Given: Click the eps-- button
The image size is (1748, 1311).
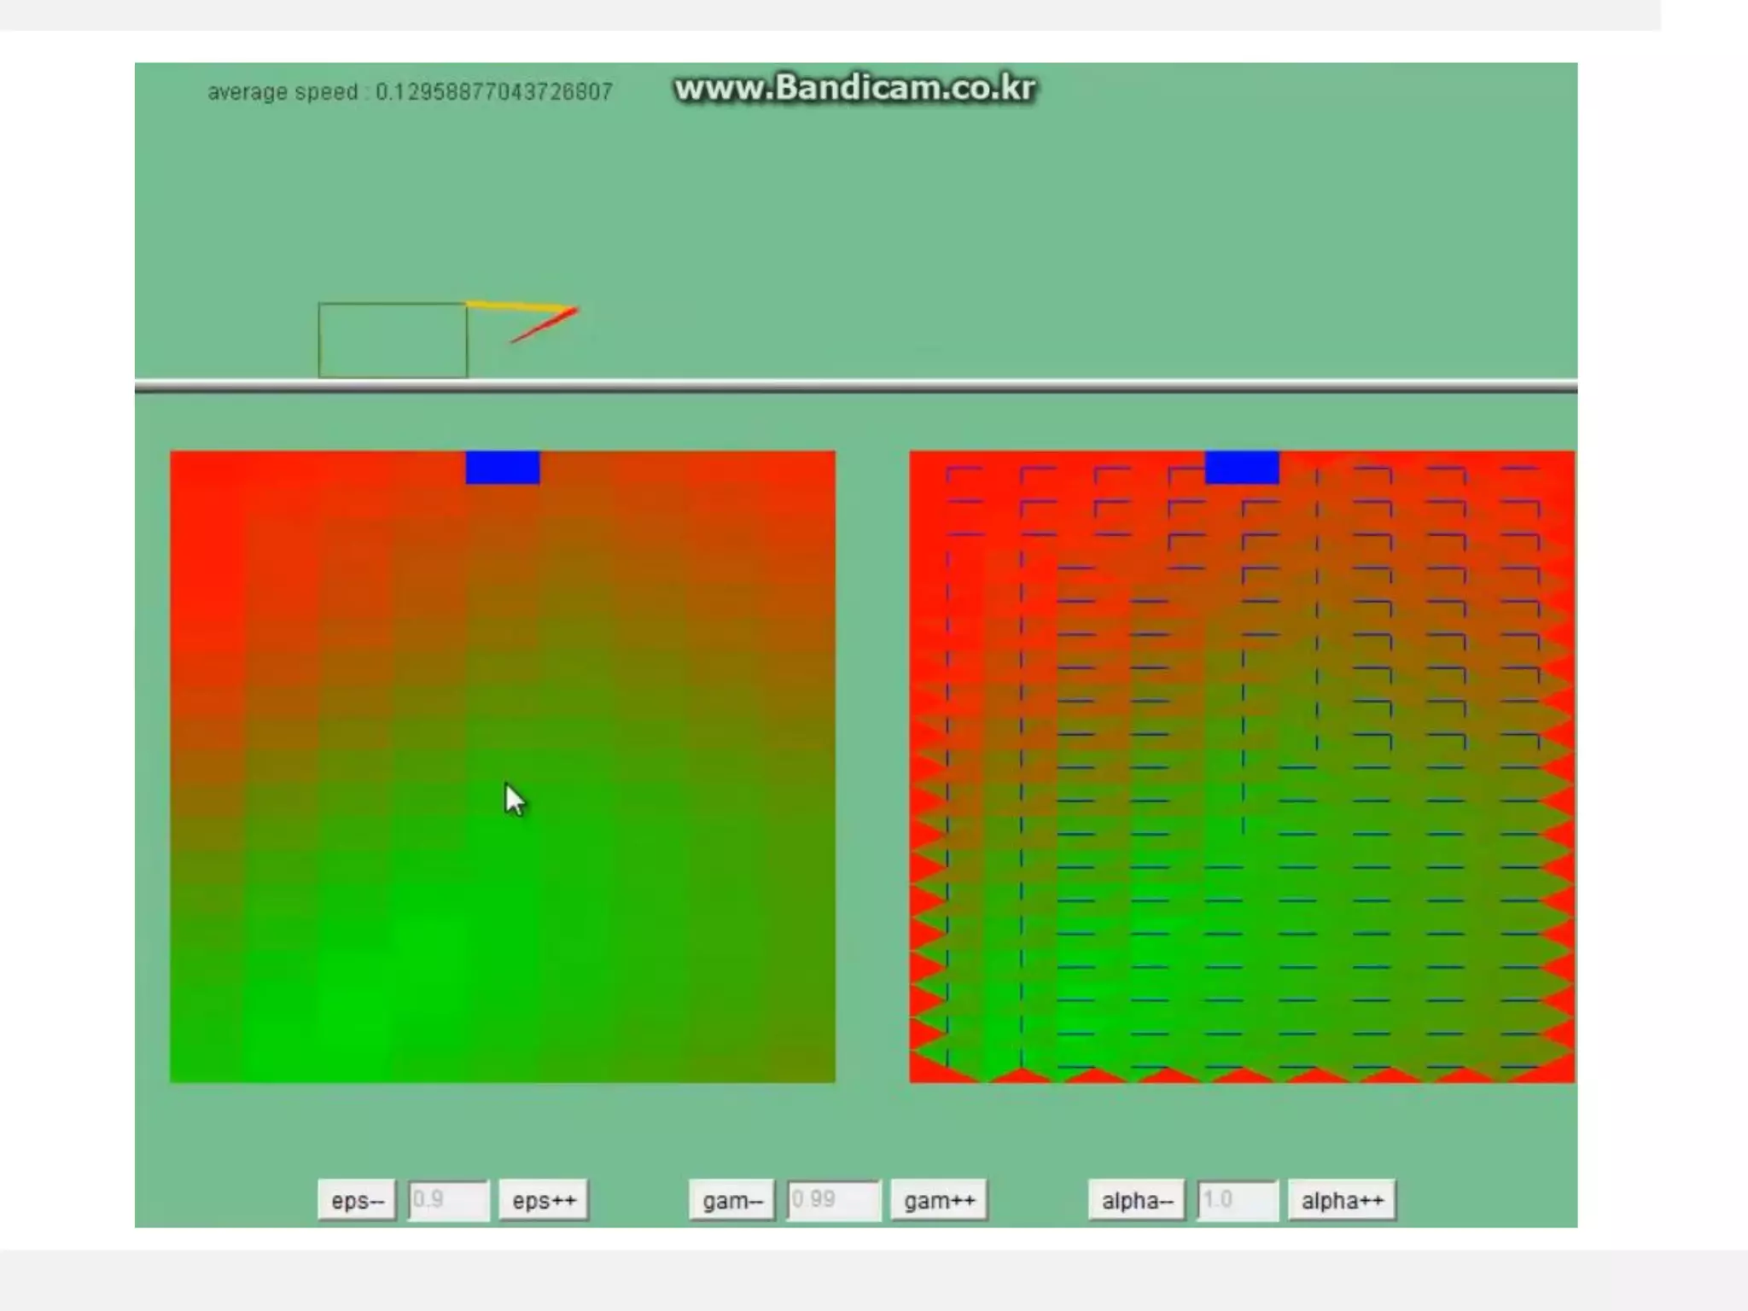Looking at the screenshot, I should [357, 1200].
